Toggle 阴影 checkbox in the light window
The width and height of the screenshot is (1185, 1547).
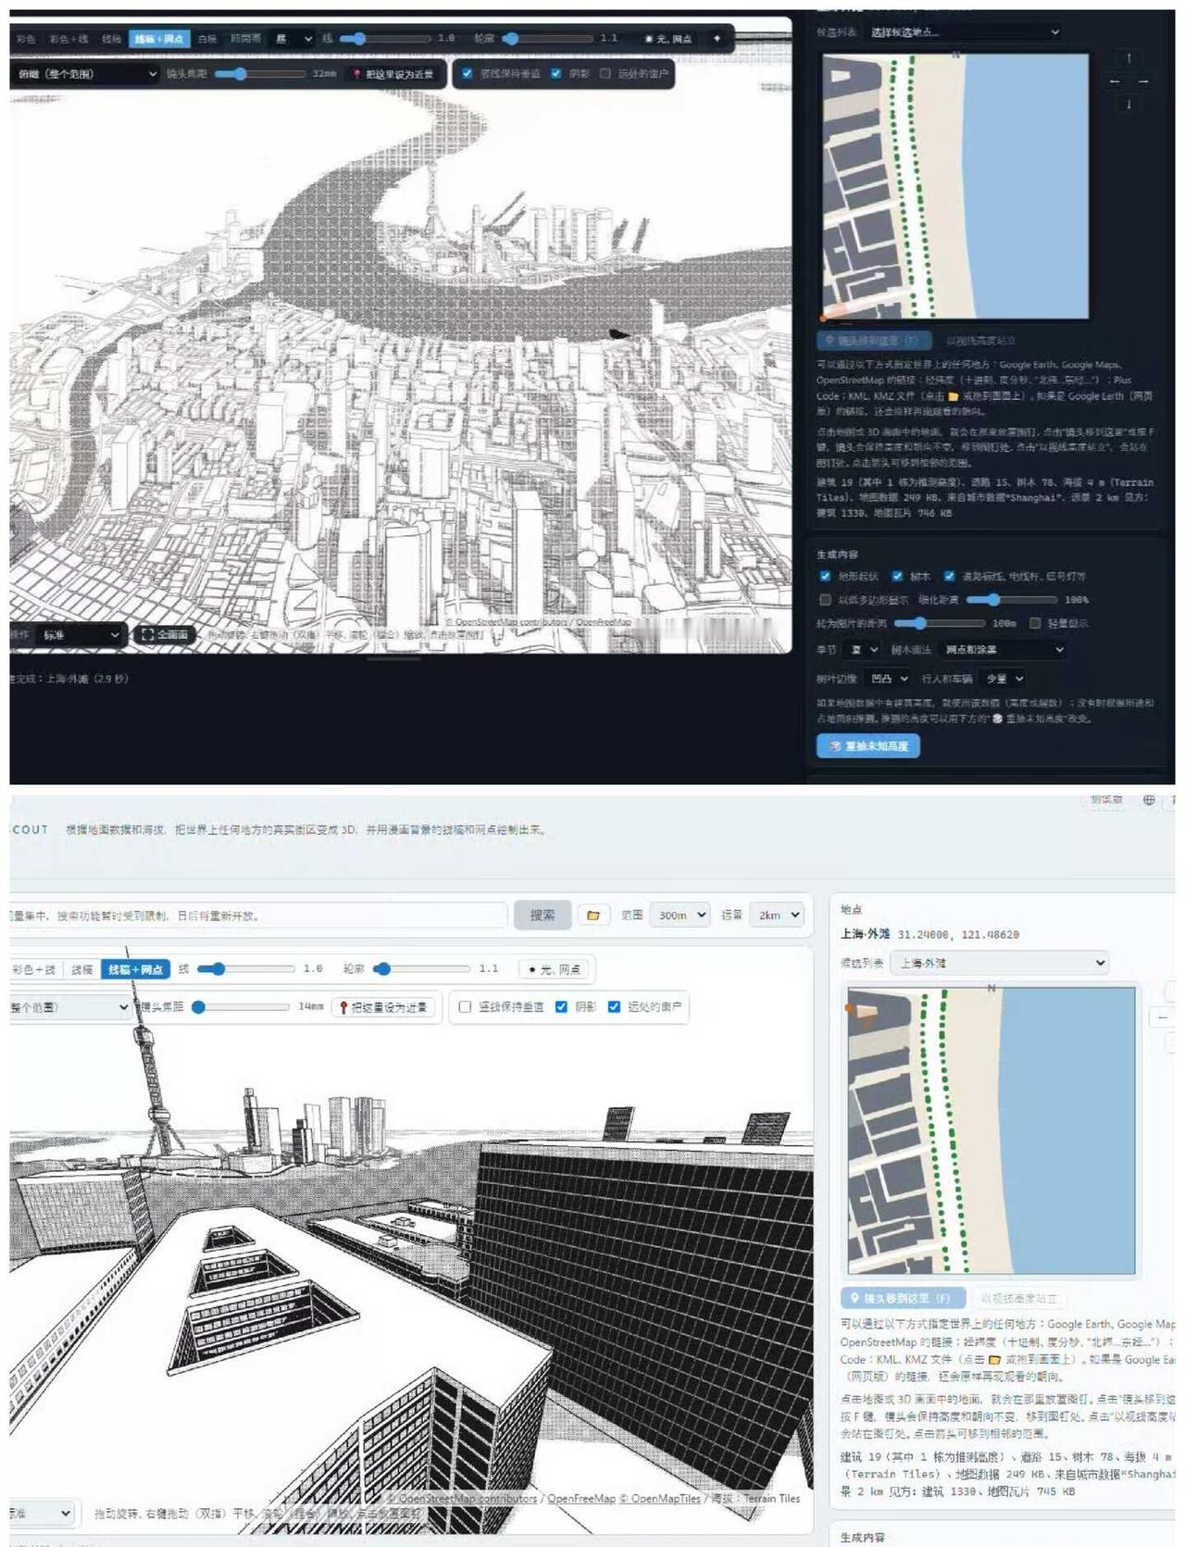(561, 1006)
